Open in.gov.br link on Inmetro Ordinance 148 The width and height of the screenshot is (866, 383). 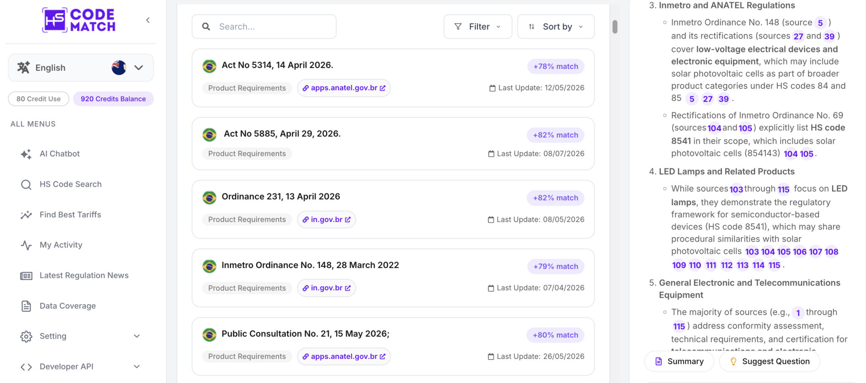326,288
